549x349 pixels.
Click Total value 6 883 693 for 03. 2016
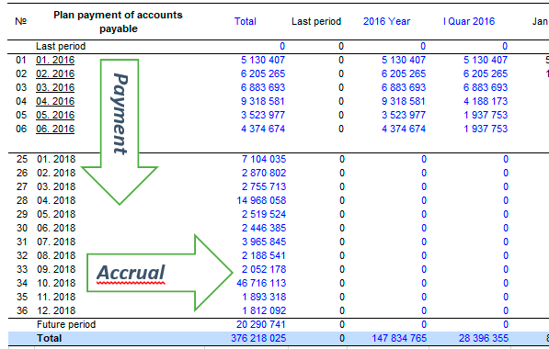click(x=263, y=87)
